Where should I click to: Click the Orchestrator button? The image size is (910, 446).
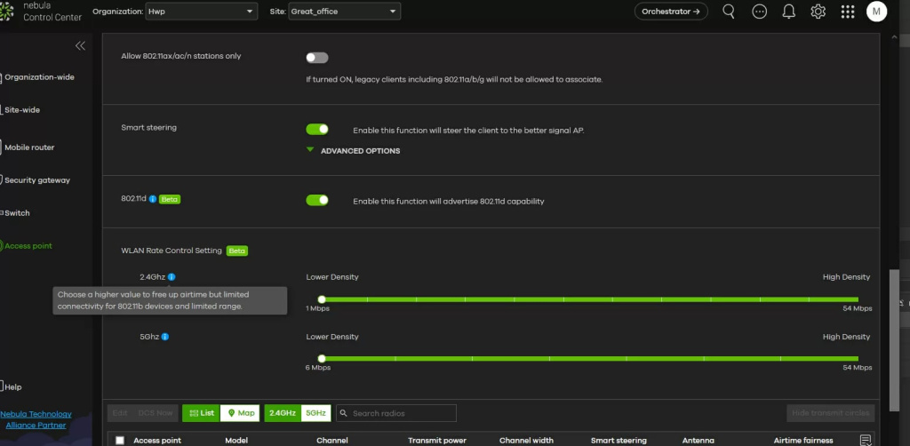[x=671, y=12]
